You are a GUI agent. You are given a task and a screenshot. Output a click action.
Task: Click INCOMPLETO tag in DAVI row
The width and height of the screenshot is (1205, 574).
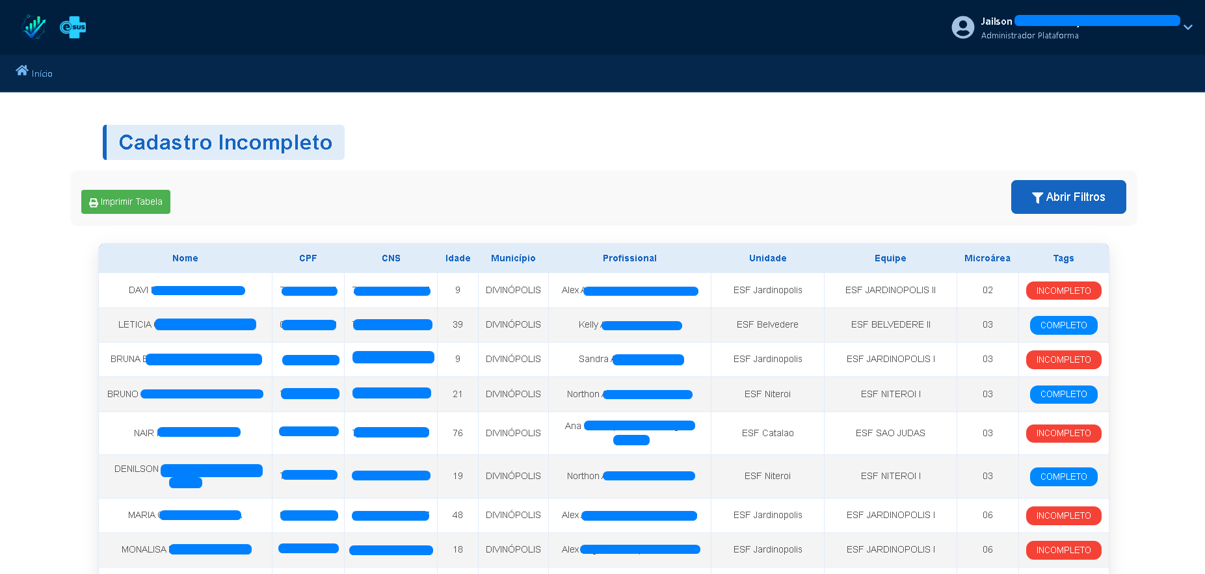pos(1063,291)
